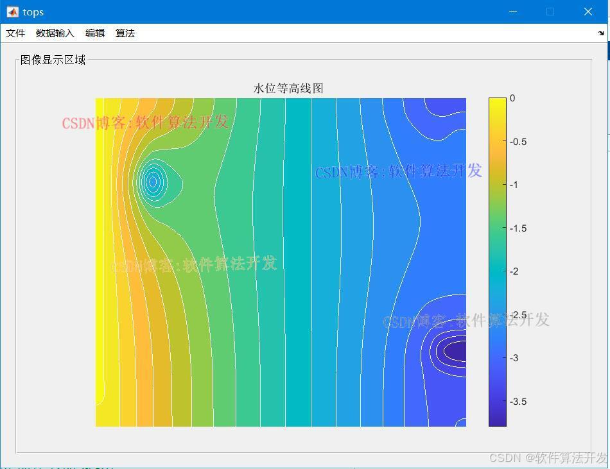This screenshot has width=610, height=469.
Task: Open the 数据输入 menu
Action: [x=55, y=33]
